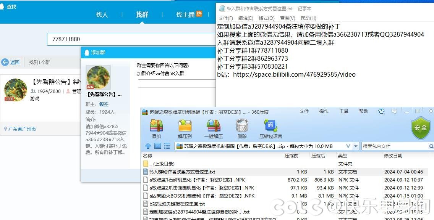
Task: Click the feedback speech bubble icon in 360压缩
Action: point(394,111)
